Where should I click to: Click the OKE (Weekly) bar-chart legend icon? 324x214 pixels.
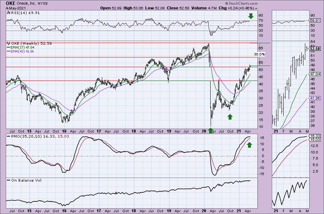(9, 44)
